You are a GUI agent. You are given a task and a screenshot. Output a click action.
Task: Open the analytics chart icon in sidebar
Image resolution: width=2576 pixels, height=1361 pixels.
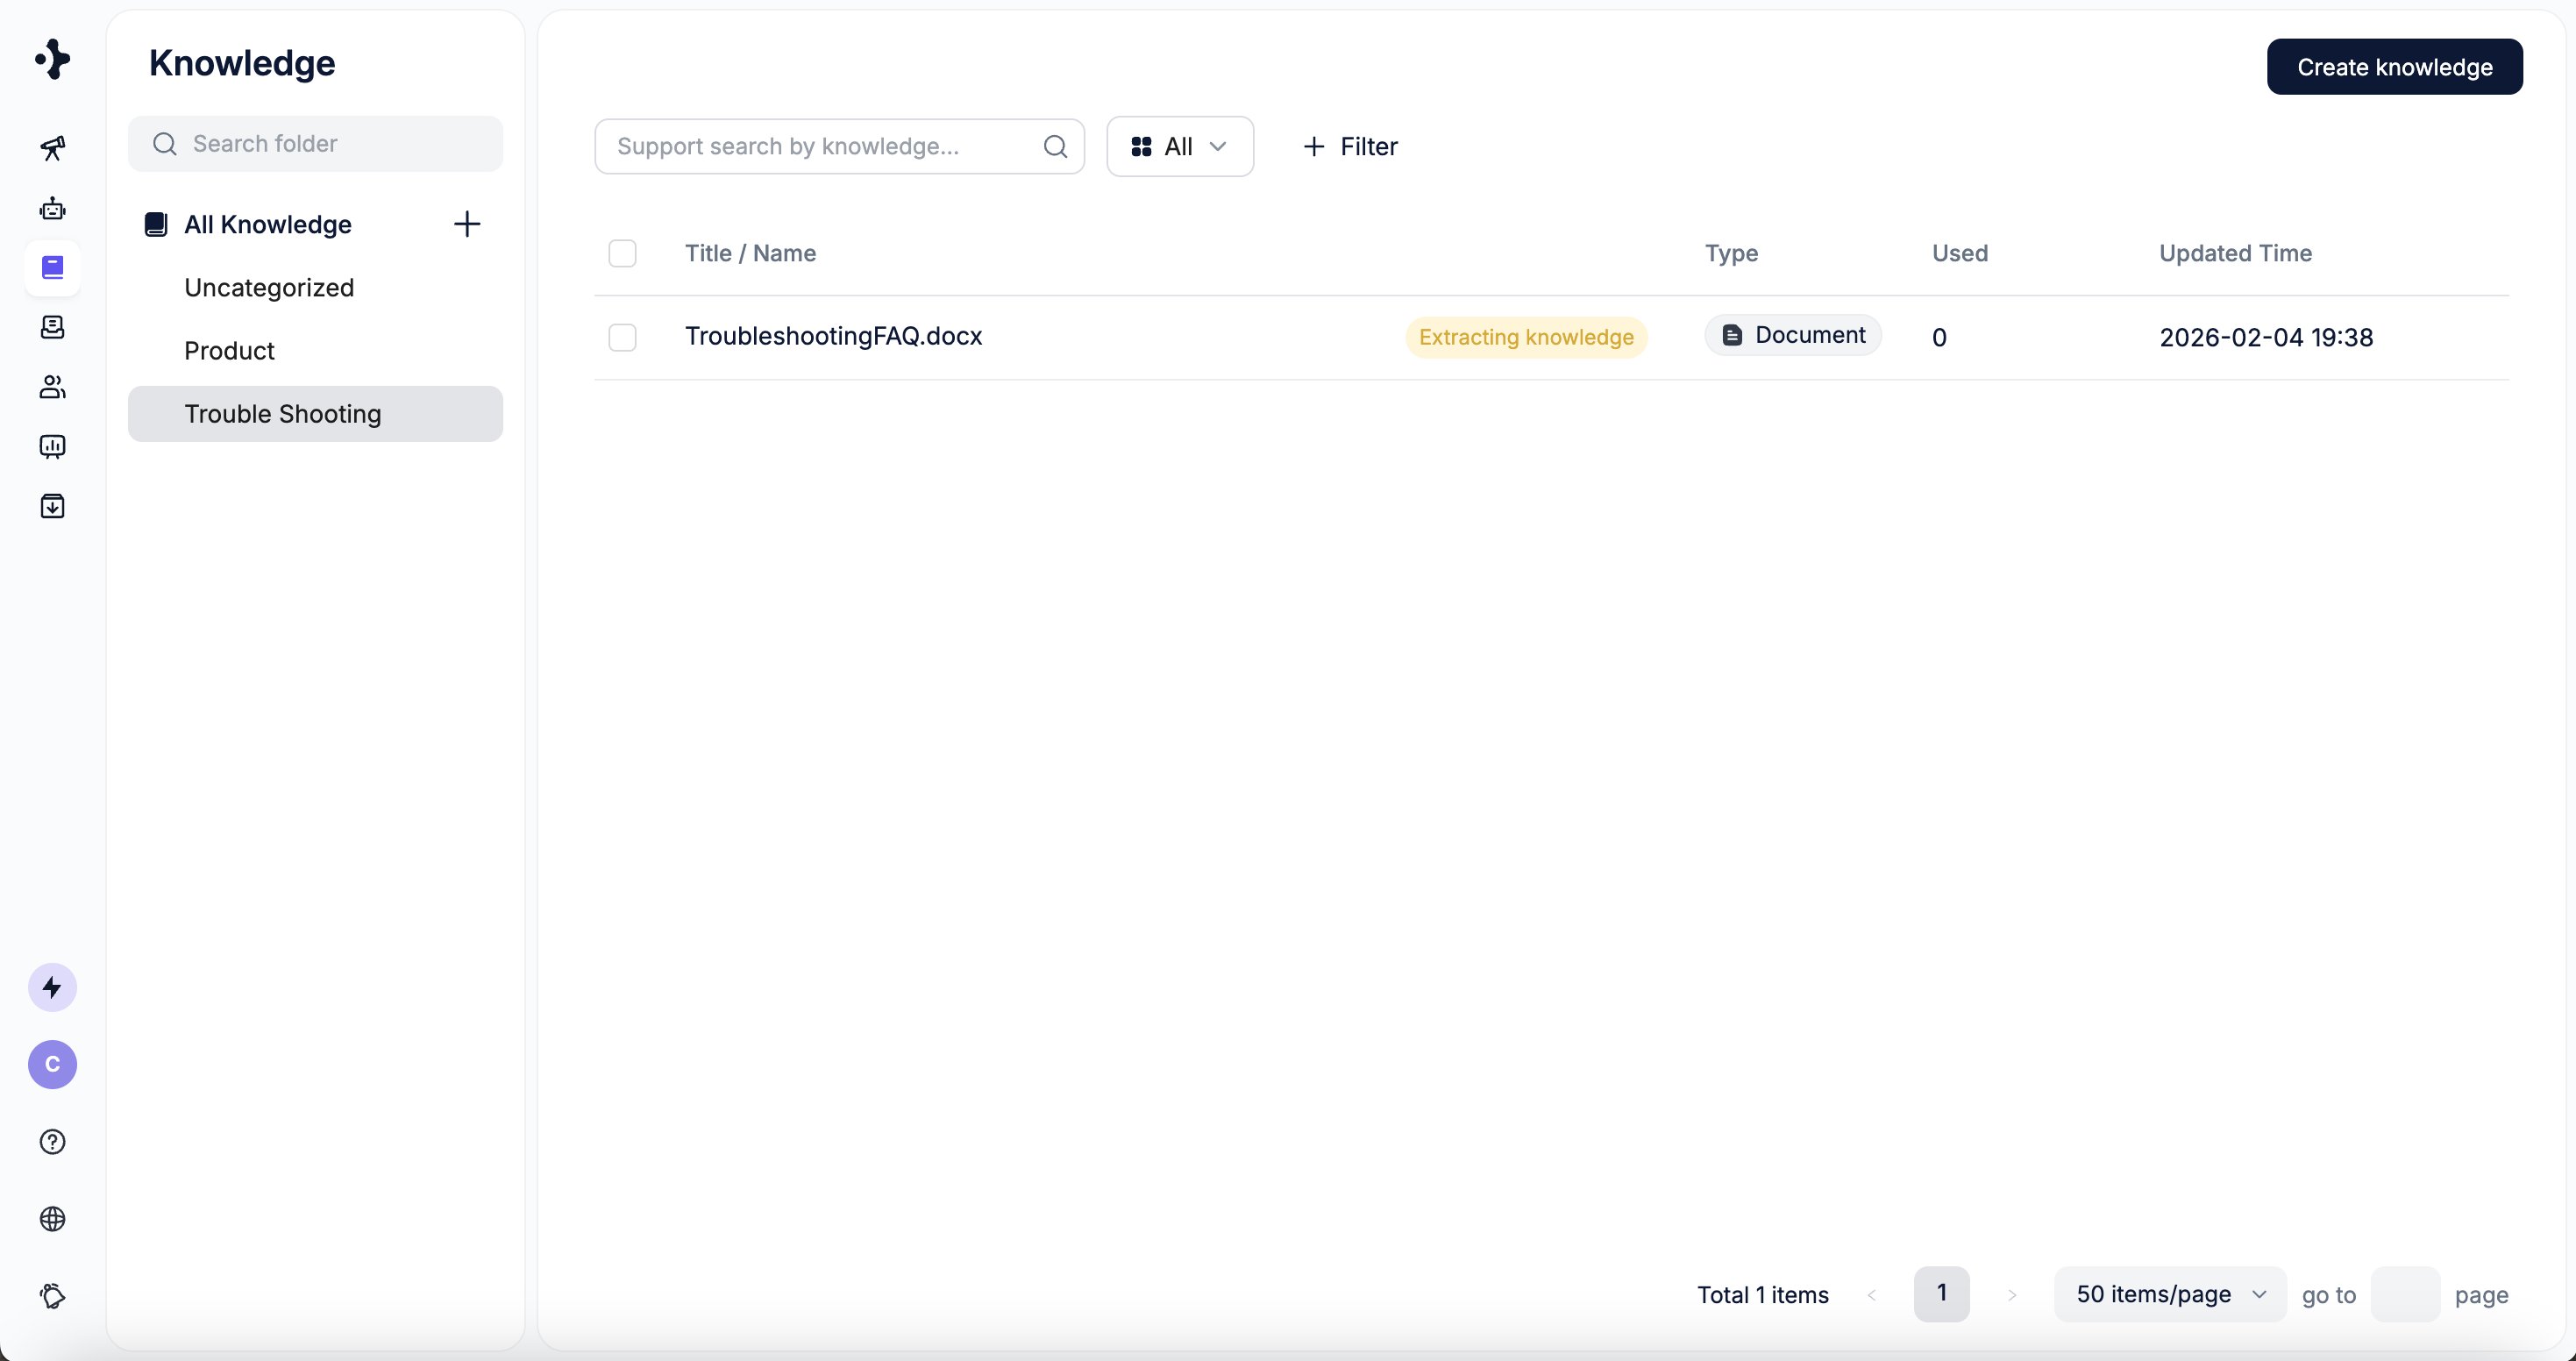tap(52, 446)
